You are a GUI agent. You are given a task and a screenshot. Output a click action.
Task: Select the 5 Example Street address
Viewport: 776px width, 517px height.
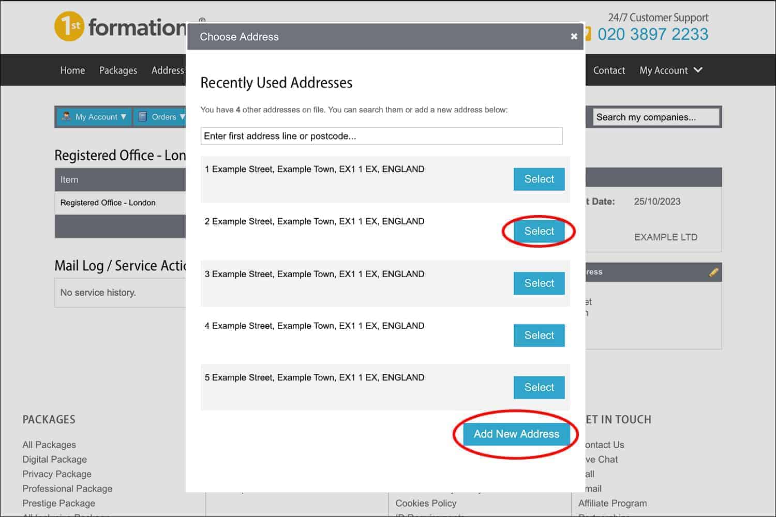point(539,387)
